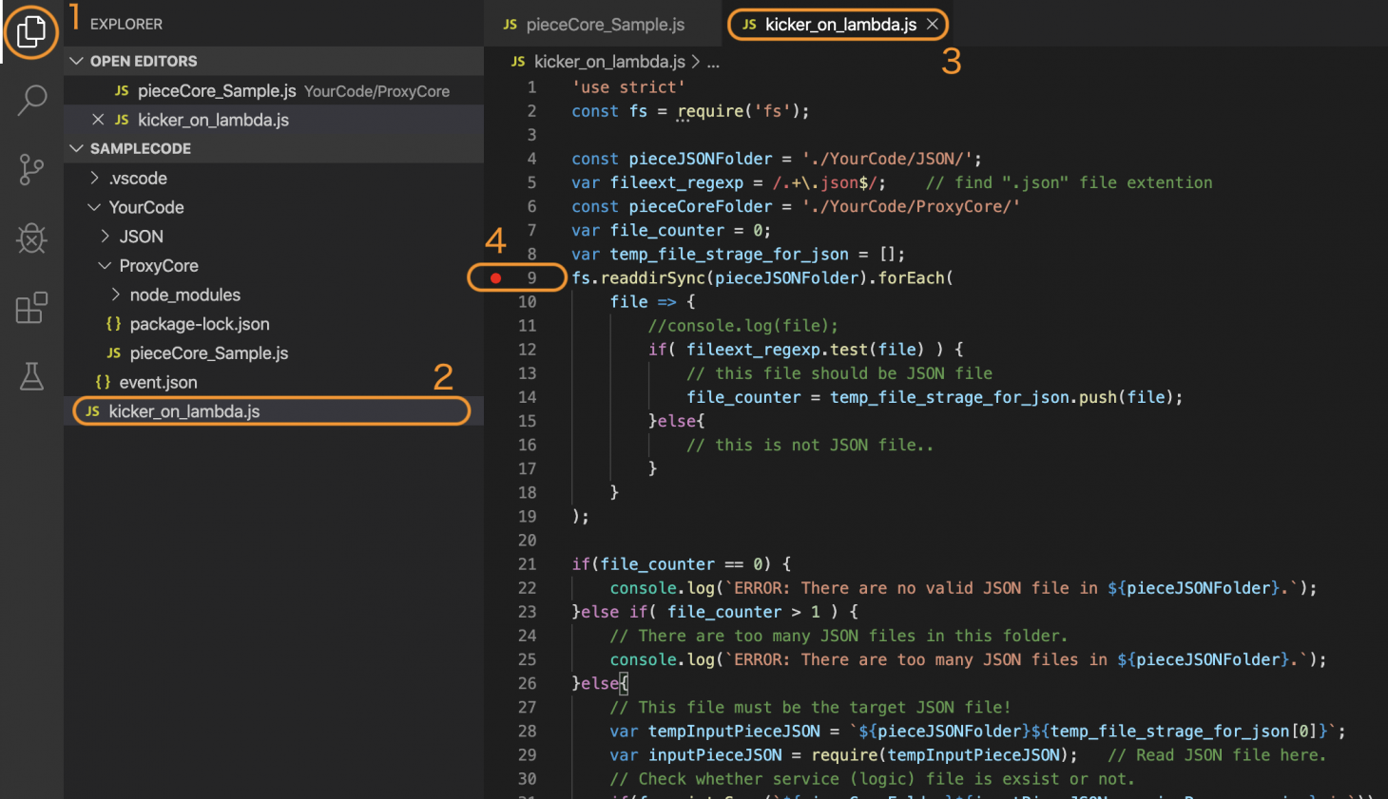Click the breadcrumb ellipsis symbol

[713, 62]
